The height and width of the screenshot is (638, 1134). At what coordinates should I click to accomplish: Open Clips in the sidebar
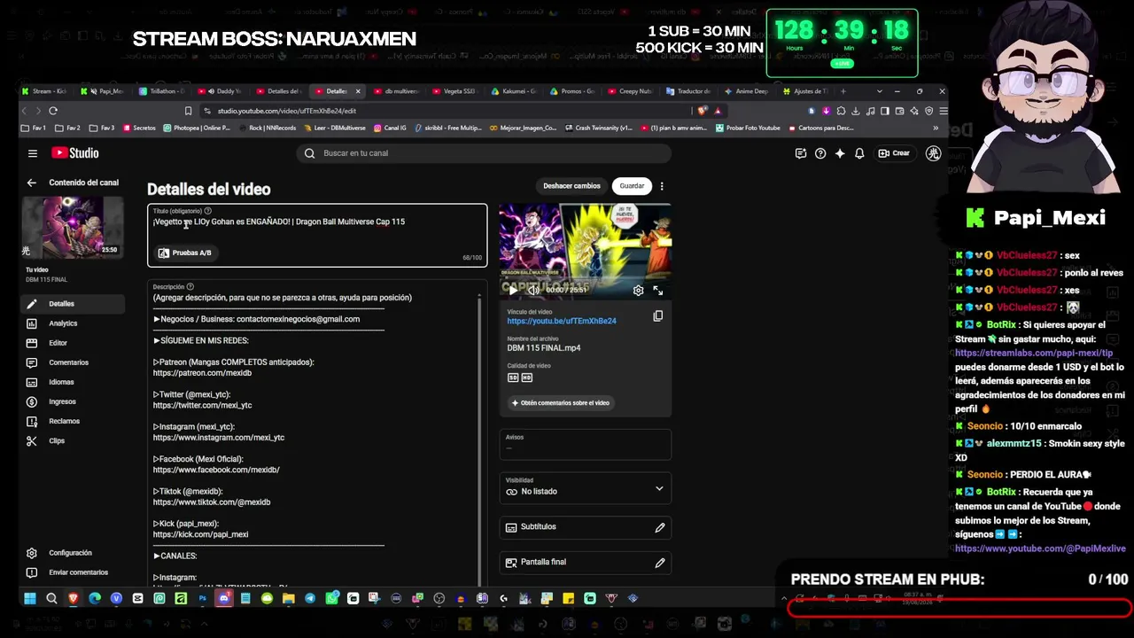coord(74,440)
